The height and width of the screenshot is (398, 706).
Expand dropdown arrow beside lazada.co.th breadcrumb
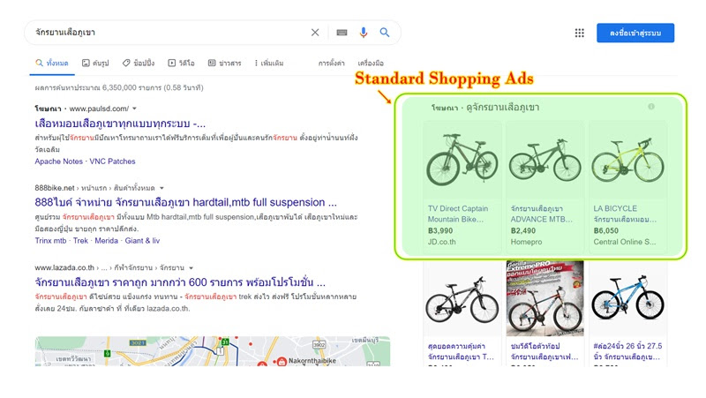[192, 267]
